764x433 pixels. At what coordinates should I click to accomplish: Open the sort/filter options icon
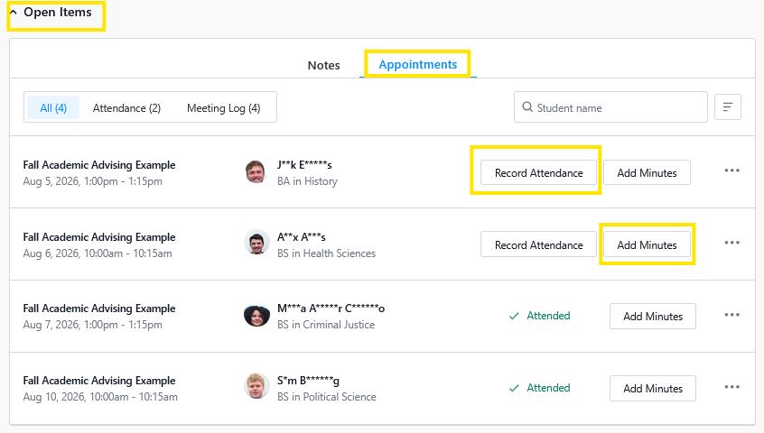[728, 107]
